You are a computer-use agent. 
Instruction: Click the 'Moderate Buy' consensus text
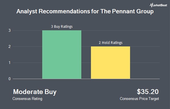pyautogui.click(x=35, y=92)
